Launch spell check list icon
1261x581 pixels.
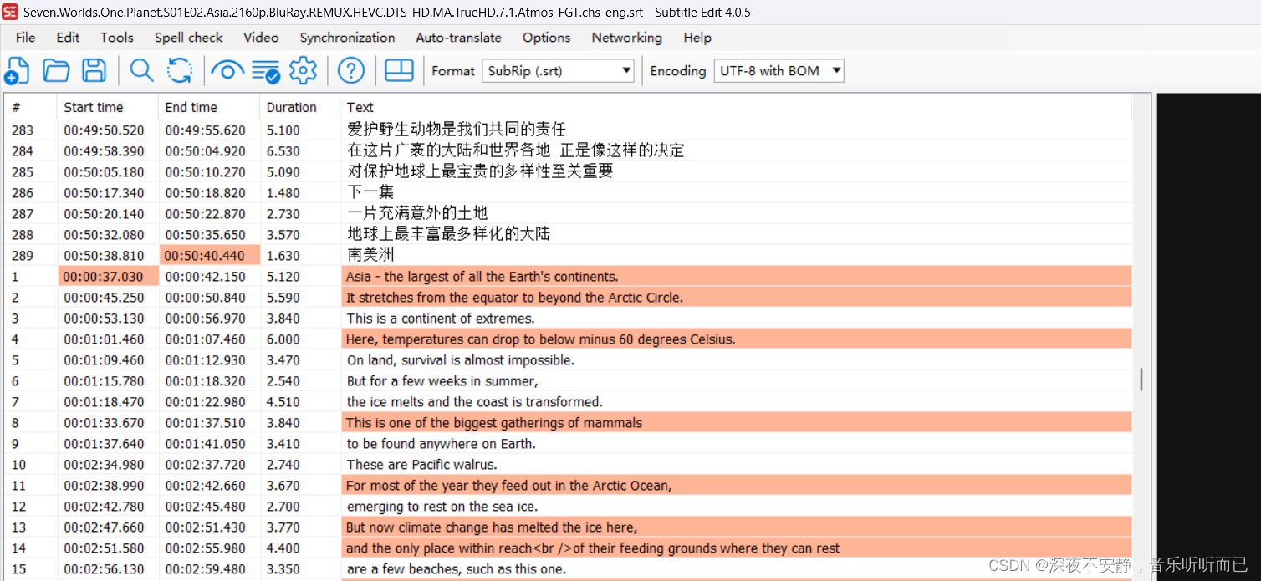click(x=266, y=72)
